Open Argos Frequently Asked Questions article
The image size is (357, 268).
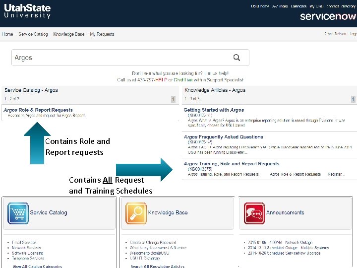[223, 137]
